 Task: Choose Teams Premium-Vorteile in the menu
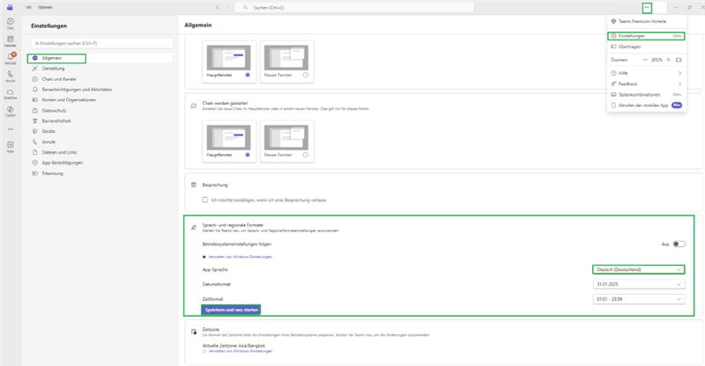(647, 22)
